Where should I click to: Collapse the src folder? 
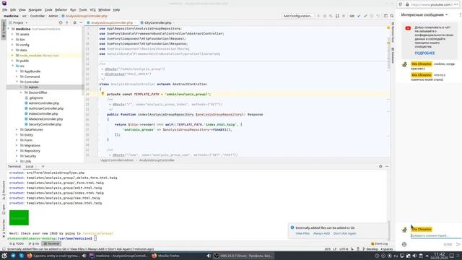pyautogui.click(x=13, y=66)
